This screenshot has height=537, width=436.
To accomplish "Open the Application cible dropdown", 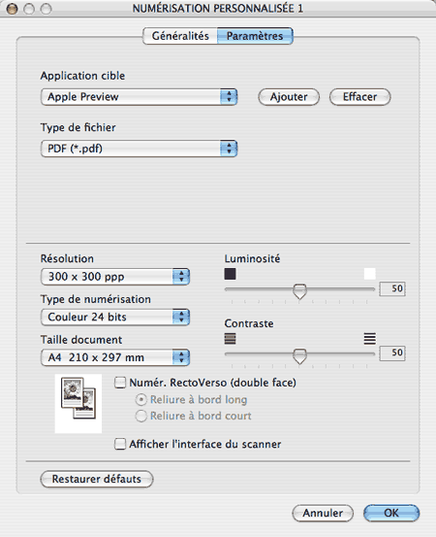I will [x=140, y=97].
